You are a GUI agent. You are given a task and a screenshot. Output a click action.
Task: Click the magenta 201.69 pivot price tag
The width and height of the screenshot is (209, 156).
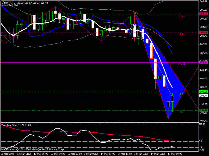coord(204,62)
